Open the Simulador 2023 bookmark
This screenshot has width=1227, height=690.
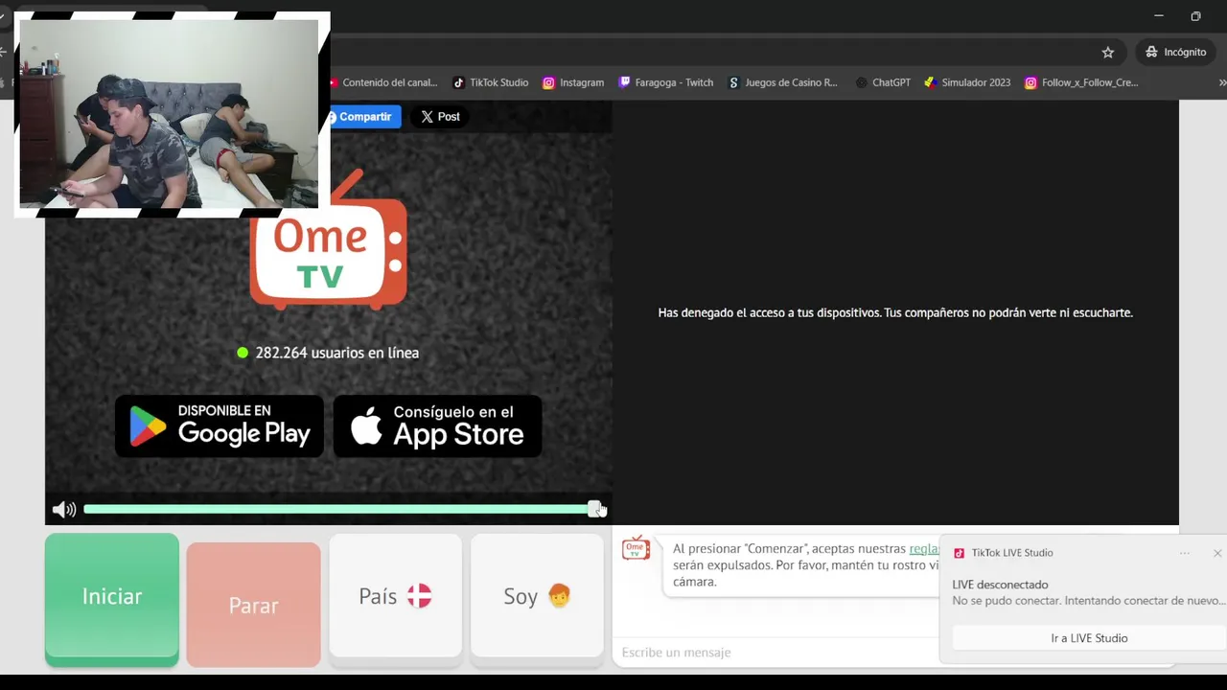[x=967, y=82]
